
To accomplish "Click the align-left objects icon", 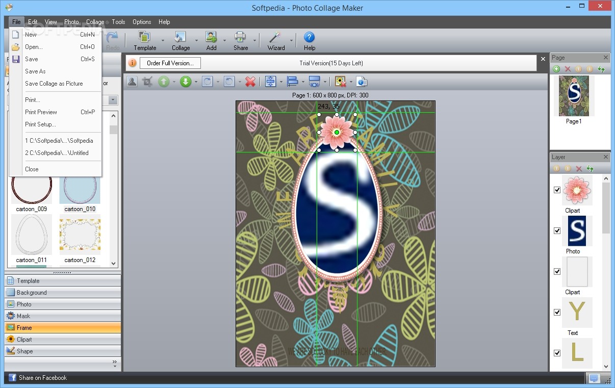I will 293,82.
